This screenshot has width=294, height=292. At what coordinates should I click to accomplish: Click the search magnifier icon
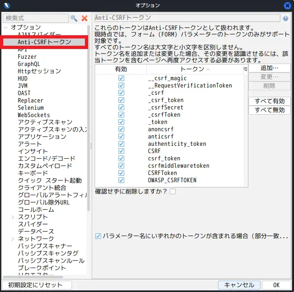point(74,18)
